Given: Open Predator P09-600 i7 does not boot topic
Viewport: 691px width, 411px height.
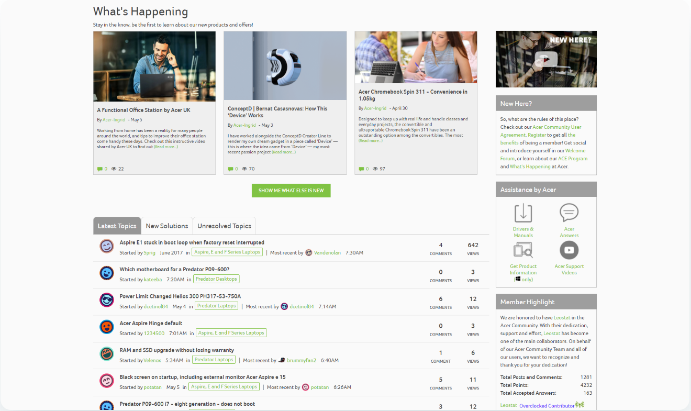Looking at the screenshot, I should 187,404.
